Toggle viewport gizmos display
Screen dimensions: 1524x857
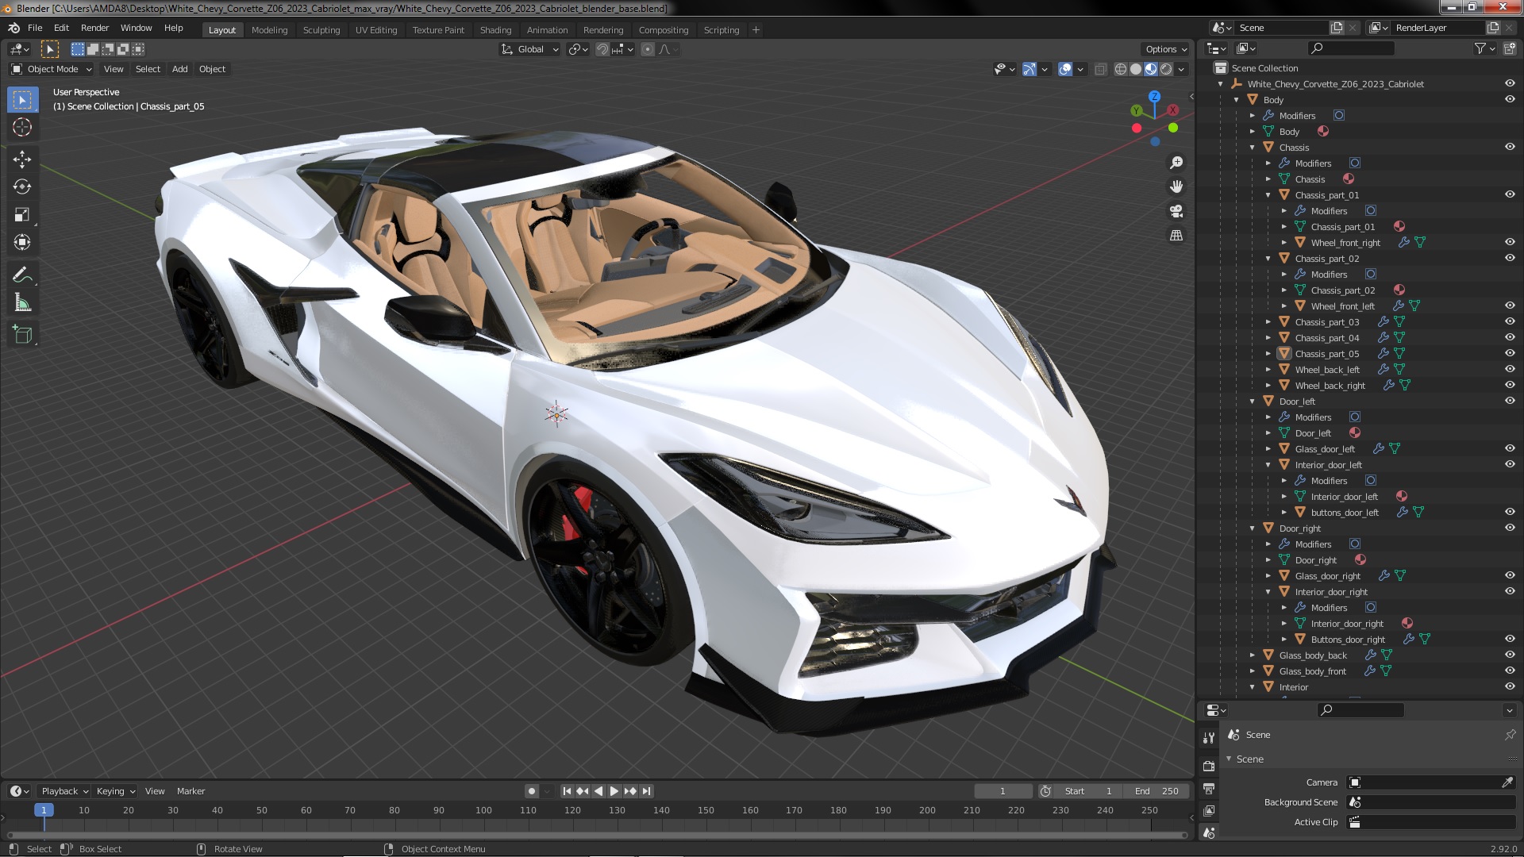(x=1029, y=69)
